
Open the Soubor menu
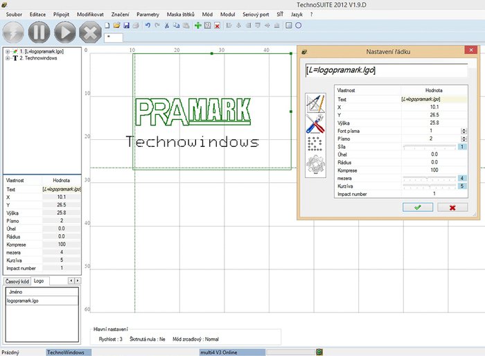click(14, 15)
